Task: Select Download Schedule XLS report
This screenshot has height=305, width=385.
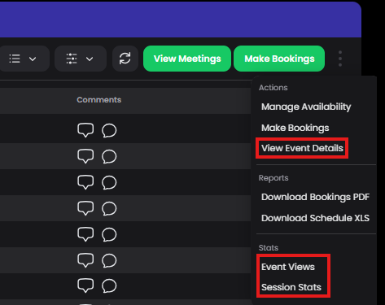Action: coord(315,218)
